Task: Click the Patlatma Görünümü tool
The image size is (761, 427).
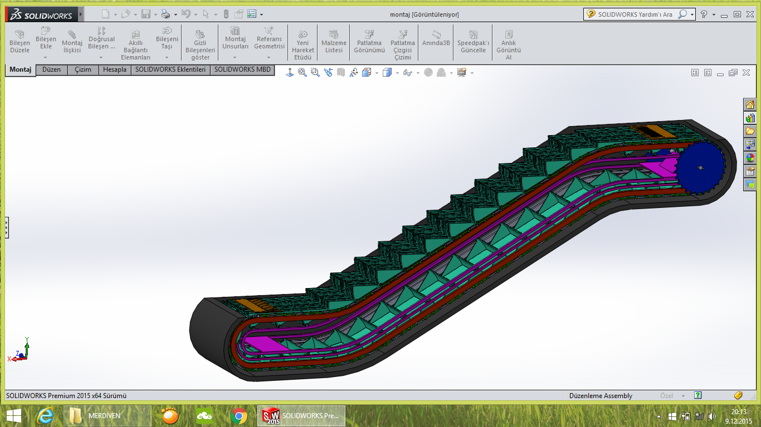Action: click(x=369, y=43)
